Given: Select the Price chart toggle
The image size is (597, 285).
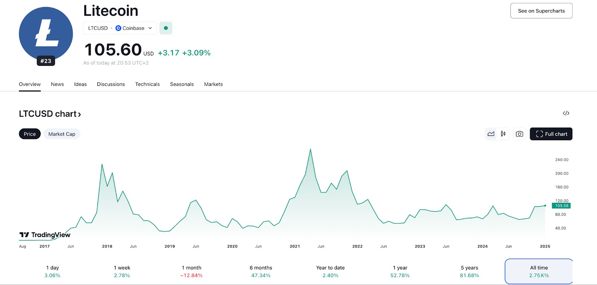Looking at the screenshot, I should tap(30, 134).
